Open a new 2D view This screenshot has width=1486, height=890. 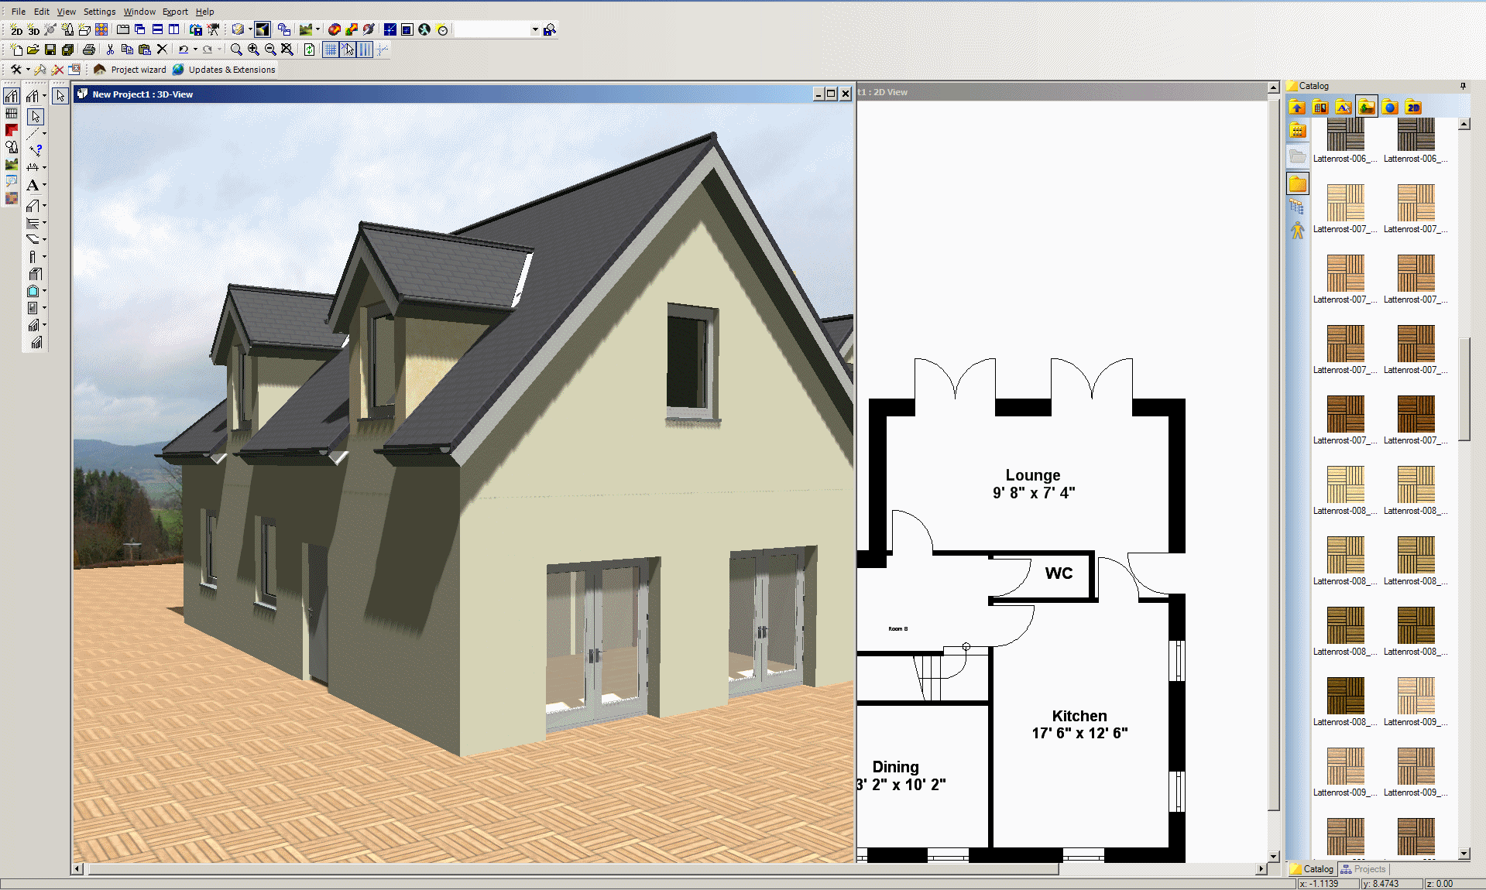16,30
